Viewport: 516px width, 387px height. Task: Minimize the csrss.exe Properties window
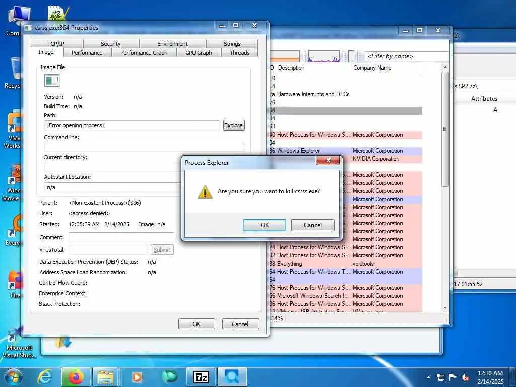tap(222, 25)
